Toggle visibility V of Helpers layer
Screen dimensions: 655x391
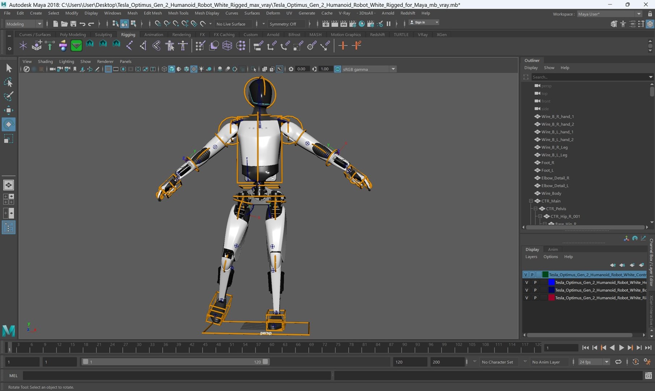coord(527,282)
